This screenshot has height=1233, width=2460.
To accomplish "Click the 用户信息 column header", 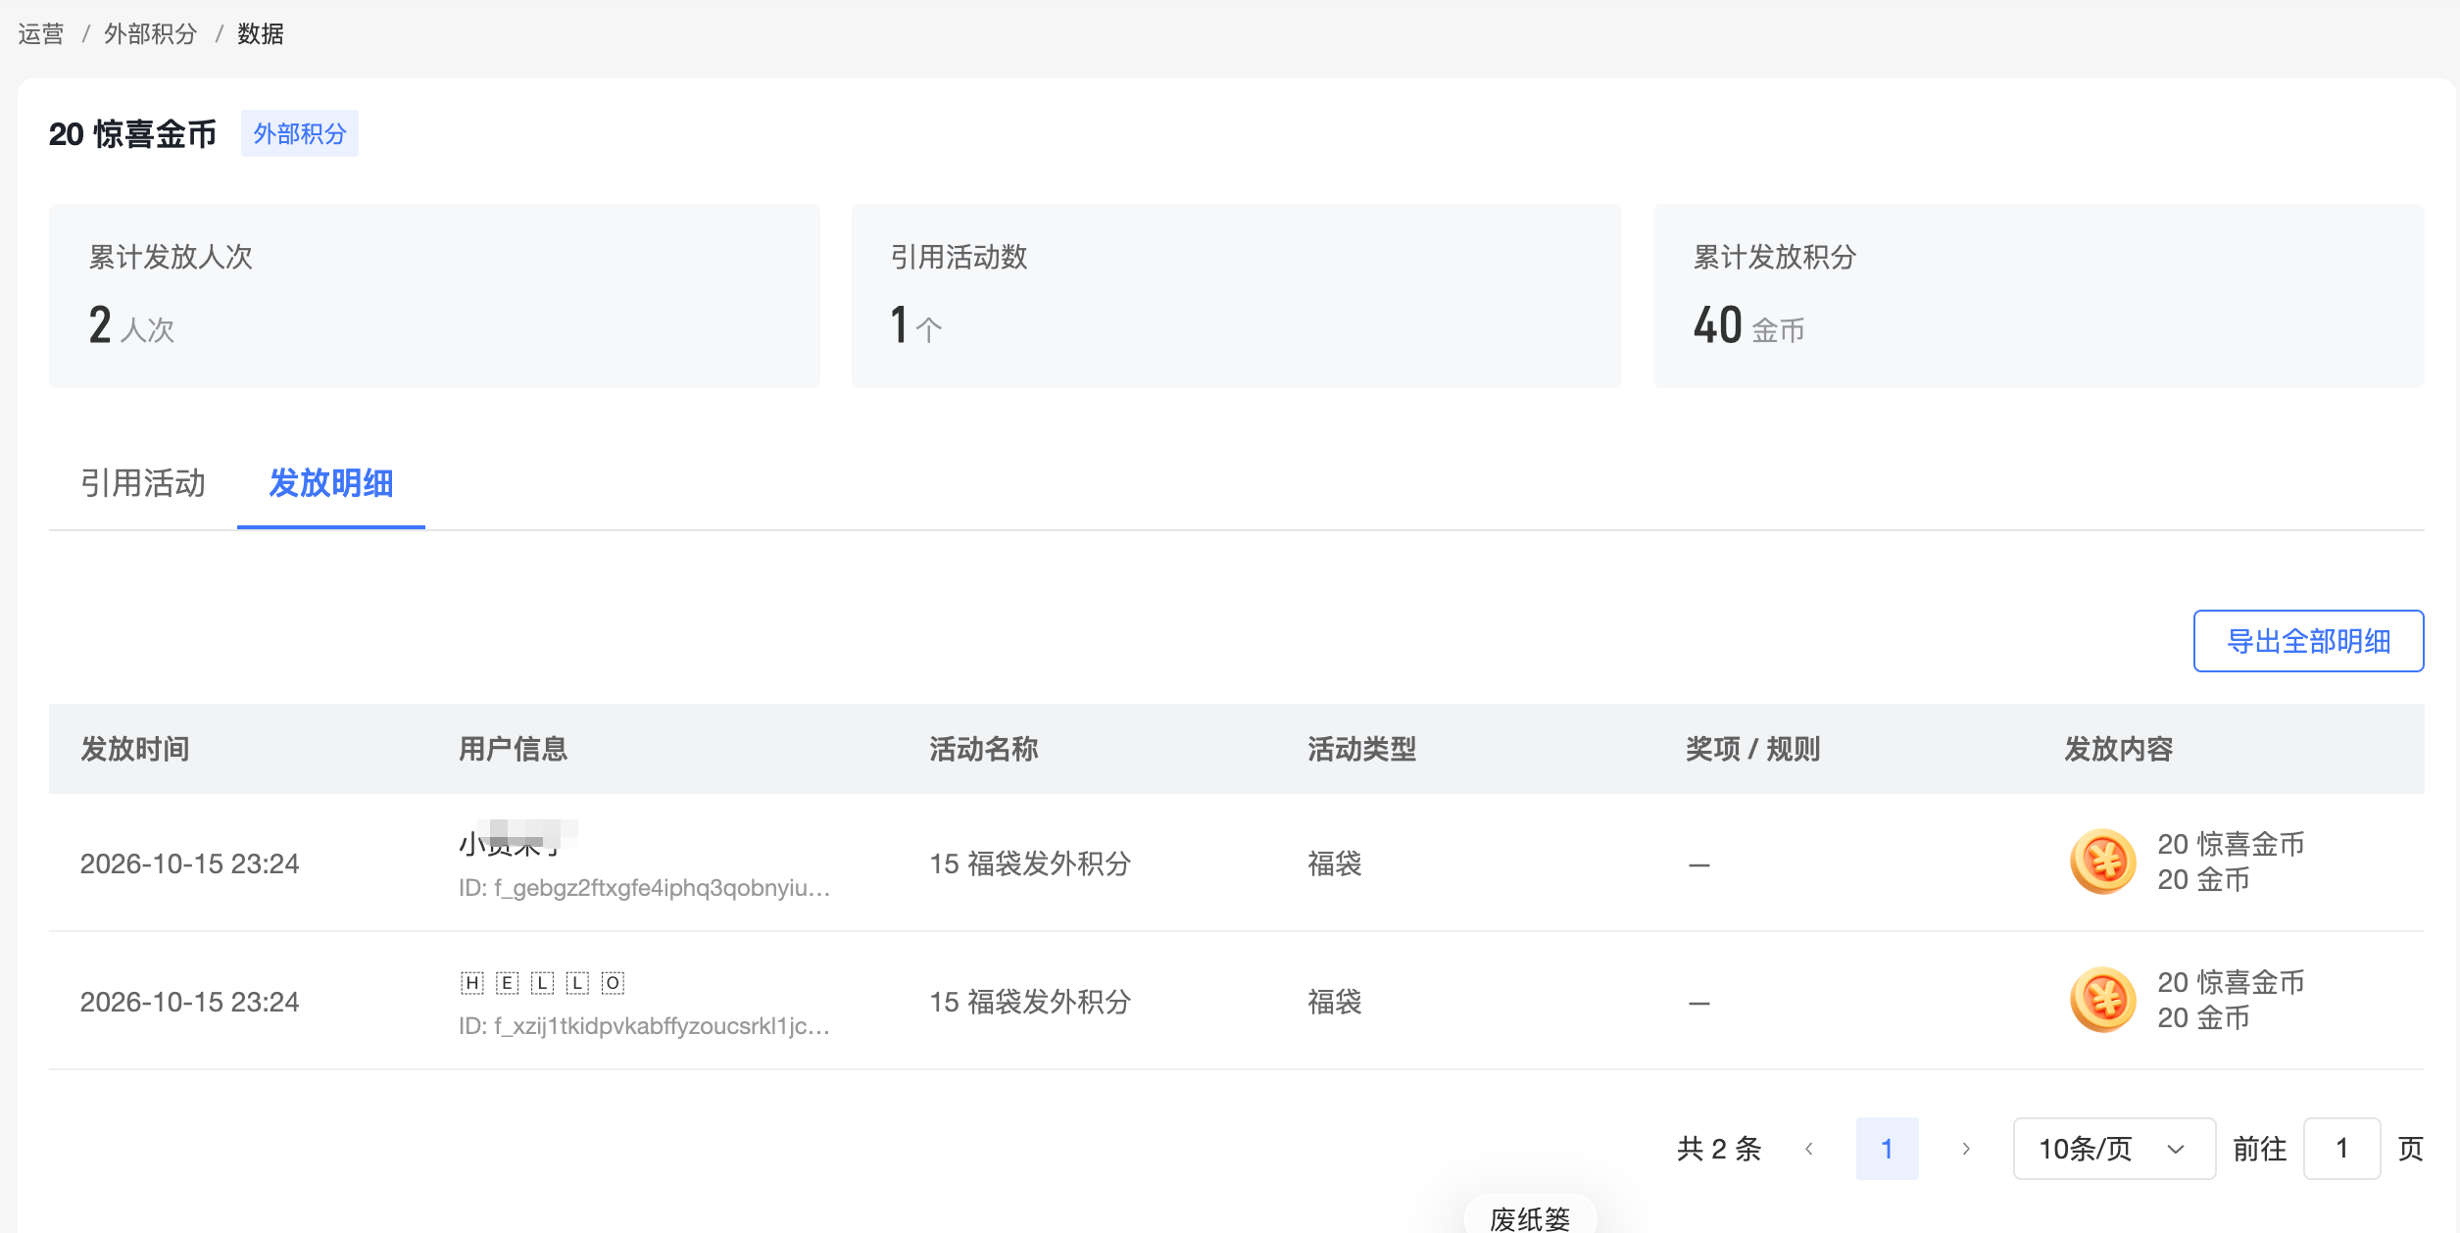I will (x=514, y=749).
